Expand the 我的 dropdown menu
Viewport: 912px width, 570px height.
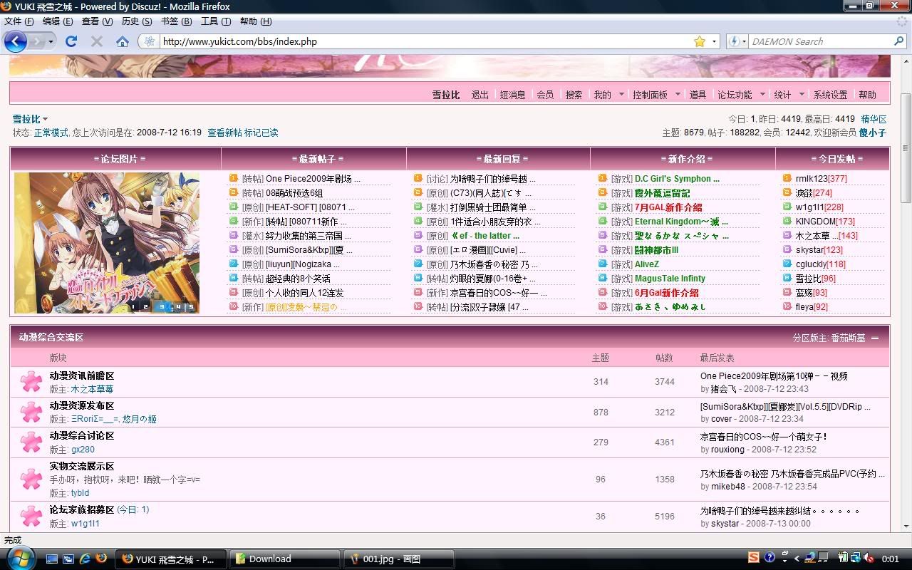point(621,94)
